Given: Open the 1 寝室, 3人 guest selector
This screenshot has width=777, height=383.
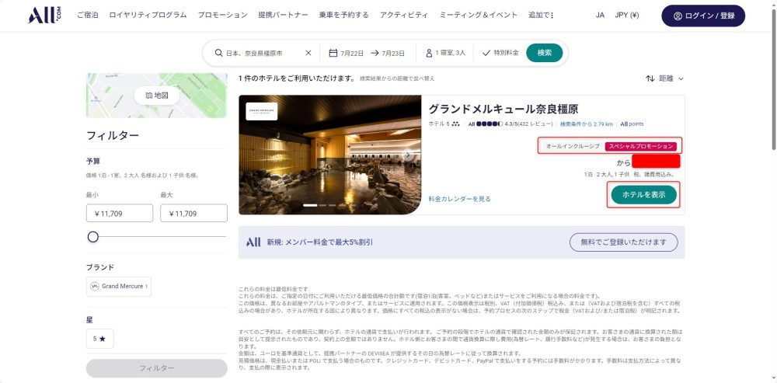Looking at the screenshot, I should coord(445,53).
